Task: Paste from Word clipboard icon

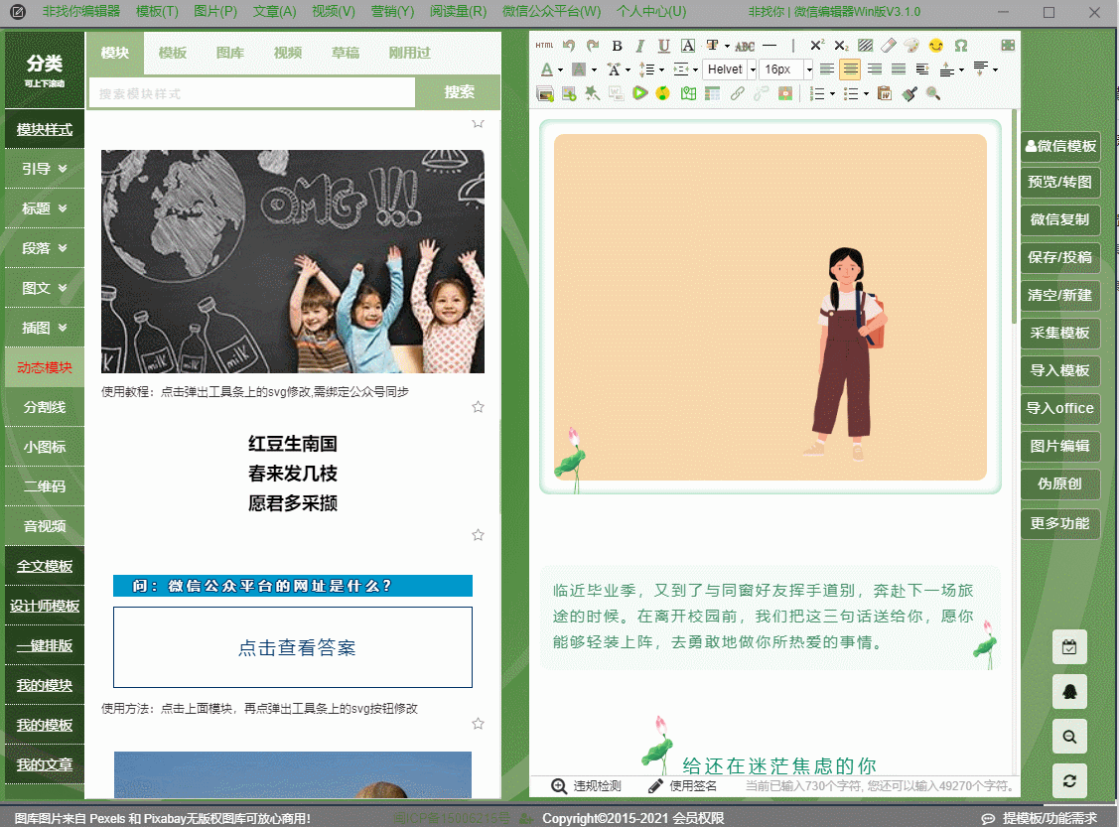Action: 885,93
